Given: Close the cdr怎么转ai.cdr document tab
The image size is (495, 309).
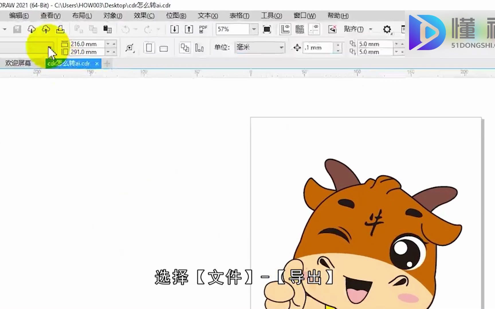Looking at the screenshot, I should point(97,64).
